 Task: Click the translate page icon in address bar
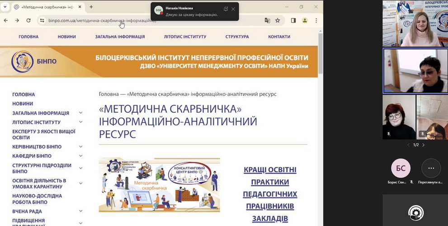coord(267,20)
